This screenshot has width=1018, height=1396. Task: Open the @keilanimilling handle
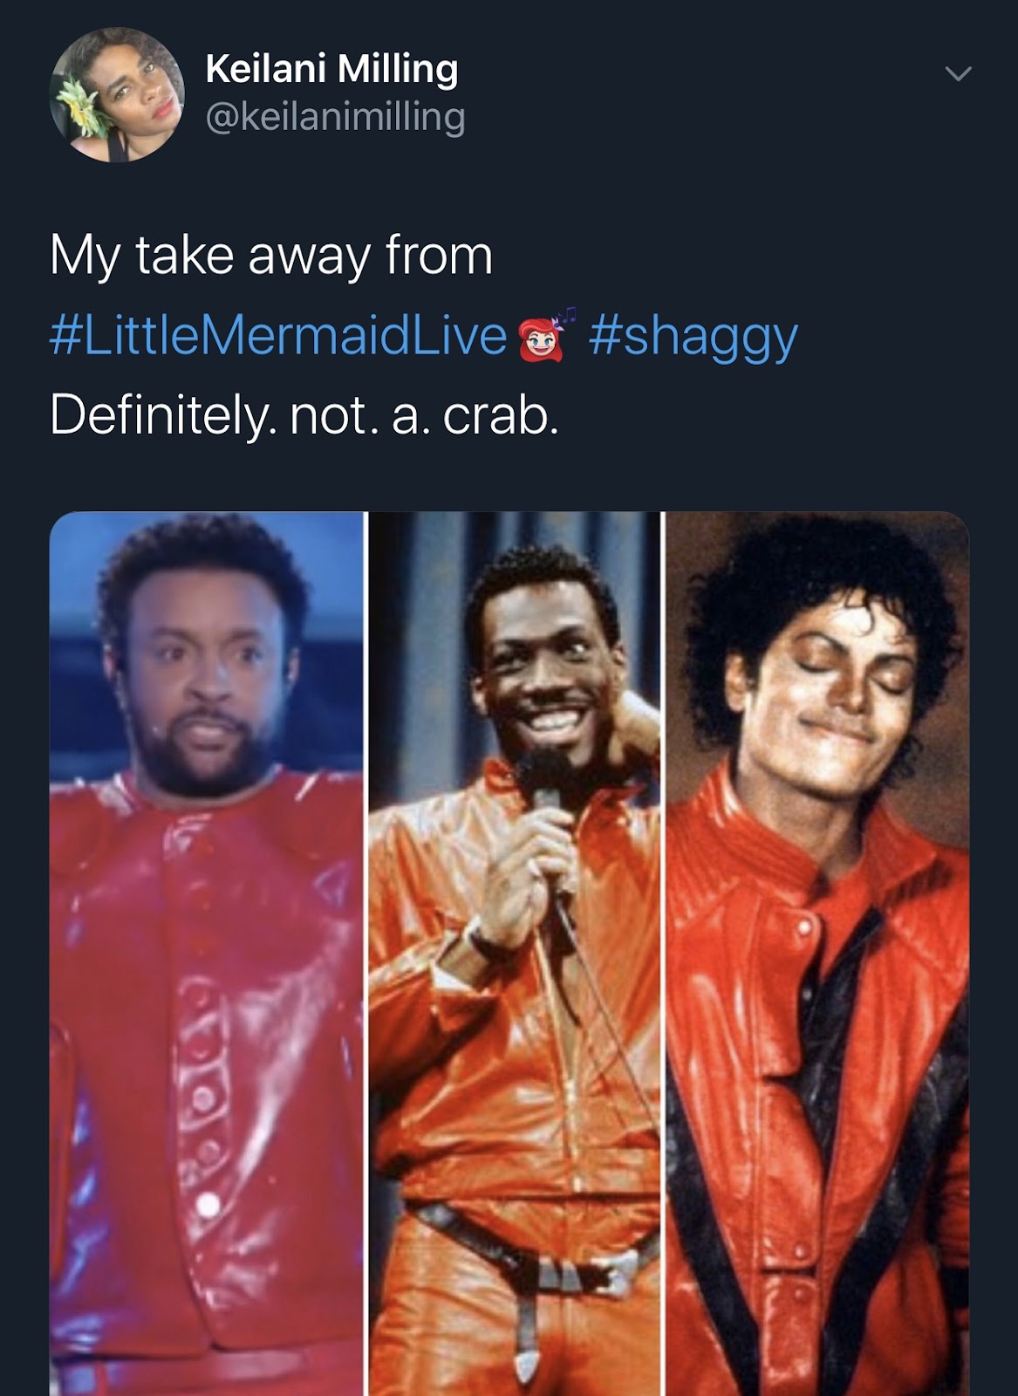pos(335,117)
